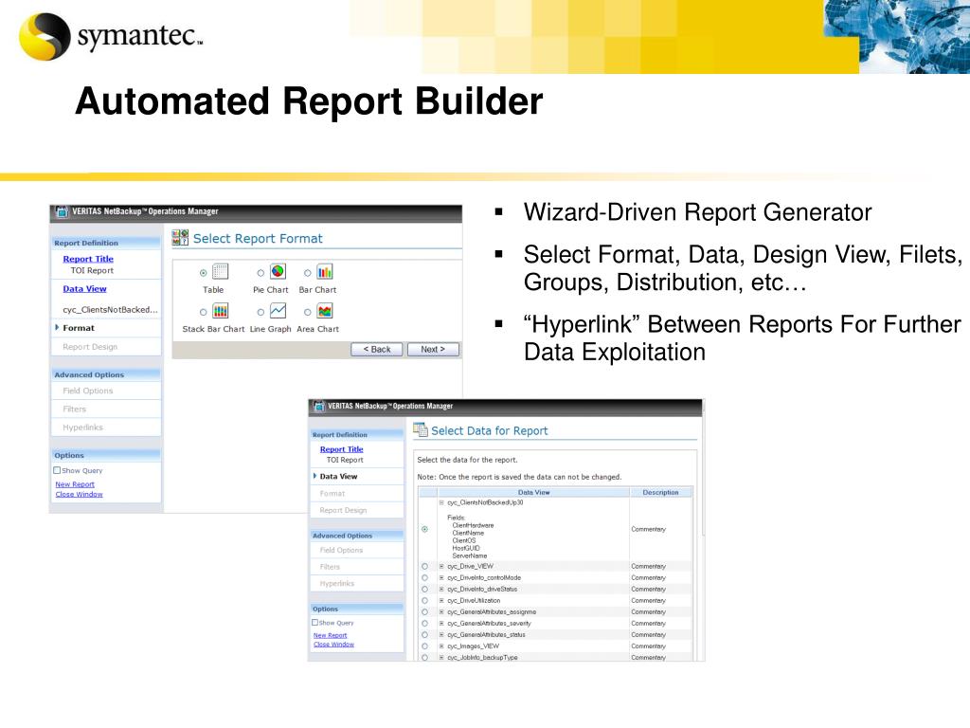
Task: Click the Back button
Action: [377, 349]
